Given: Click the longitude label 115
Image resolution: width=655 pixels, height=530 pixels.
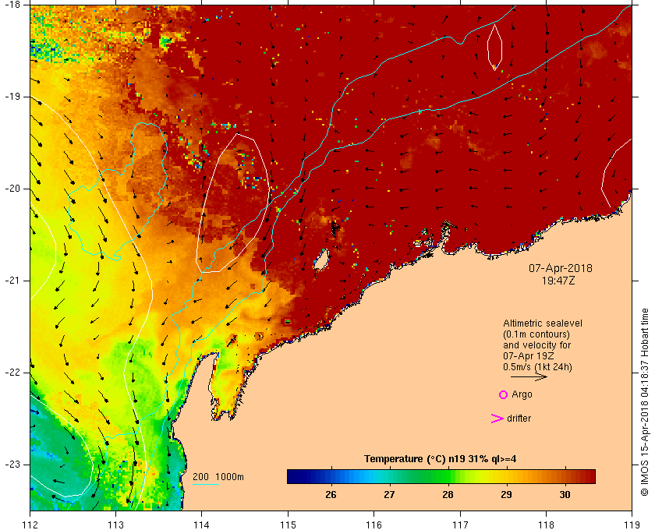Looking at the screenshot, I should (288, 525).
